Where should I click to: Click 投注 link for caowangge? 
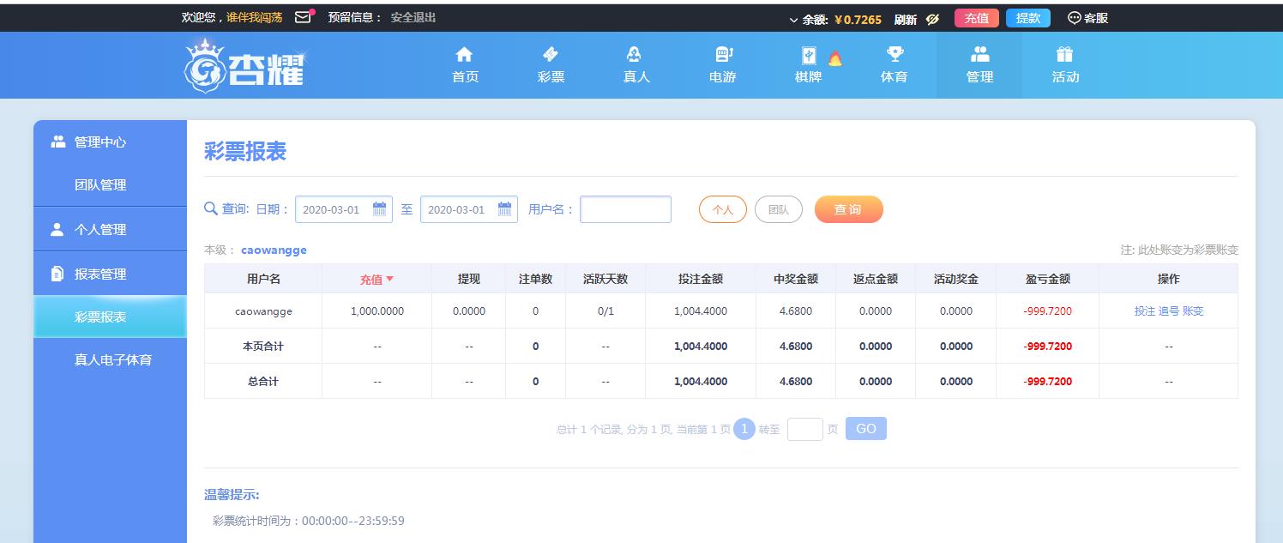1145,311
